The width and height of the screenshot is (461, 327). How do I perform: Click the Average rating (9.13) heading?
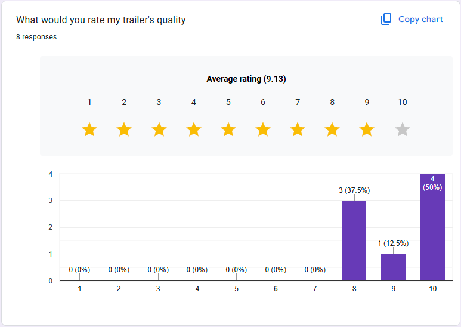246,79
